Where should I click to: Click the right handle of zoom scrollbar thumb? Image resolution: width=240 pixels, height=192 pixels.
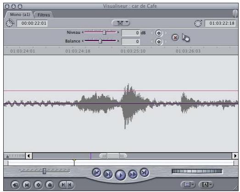123,156
